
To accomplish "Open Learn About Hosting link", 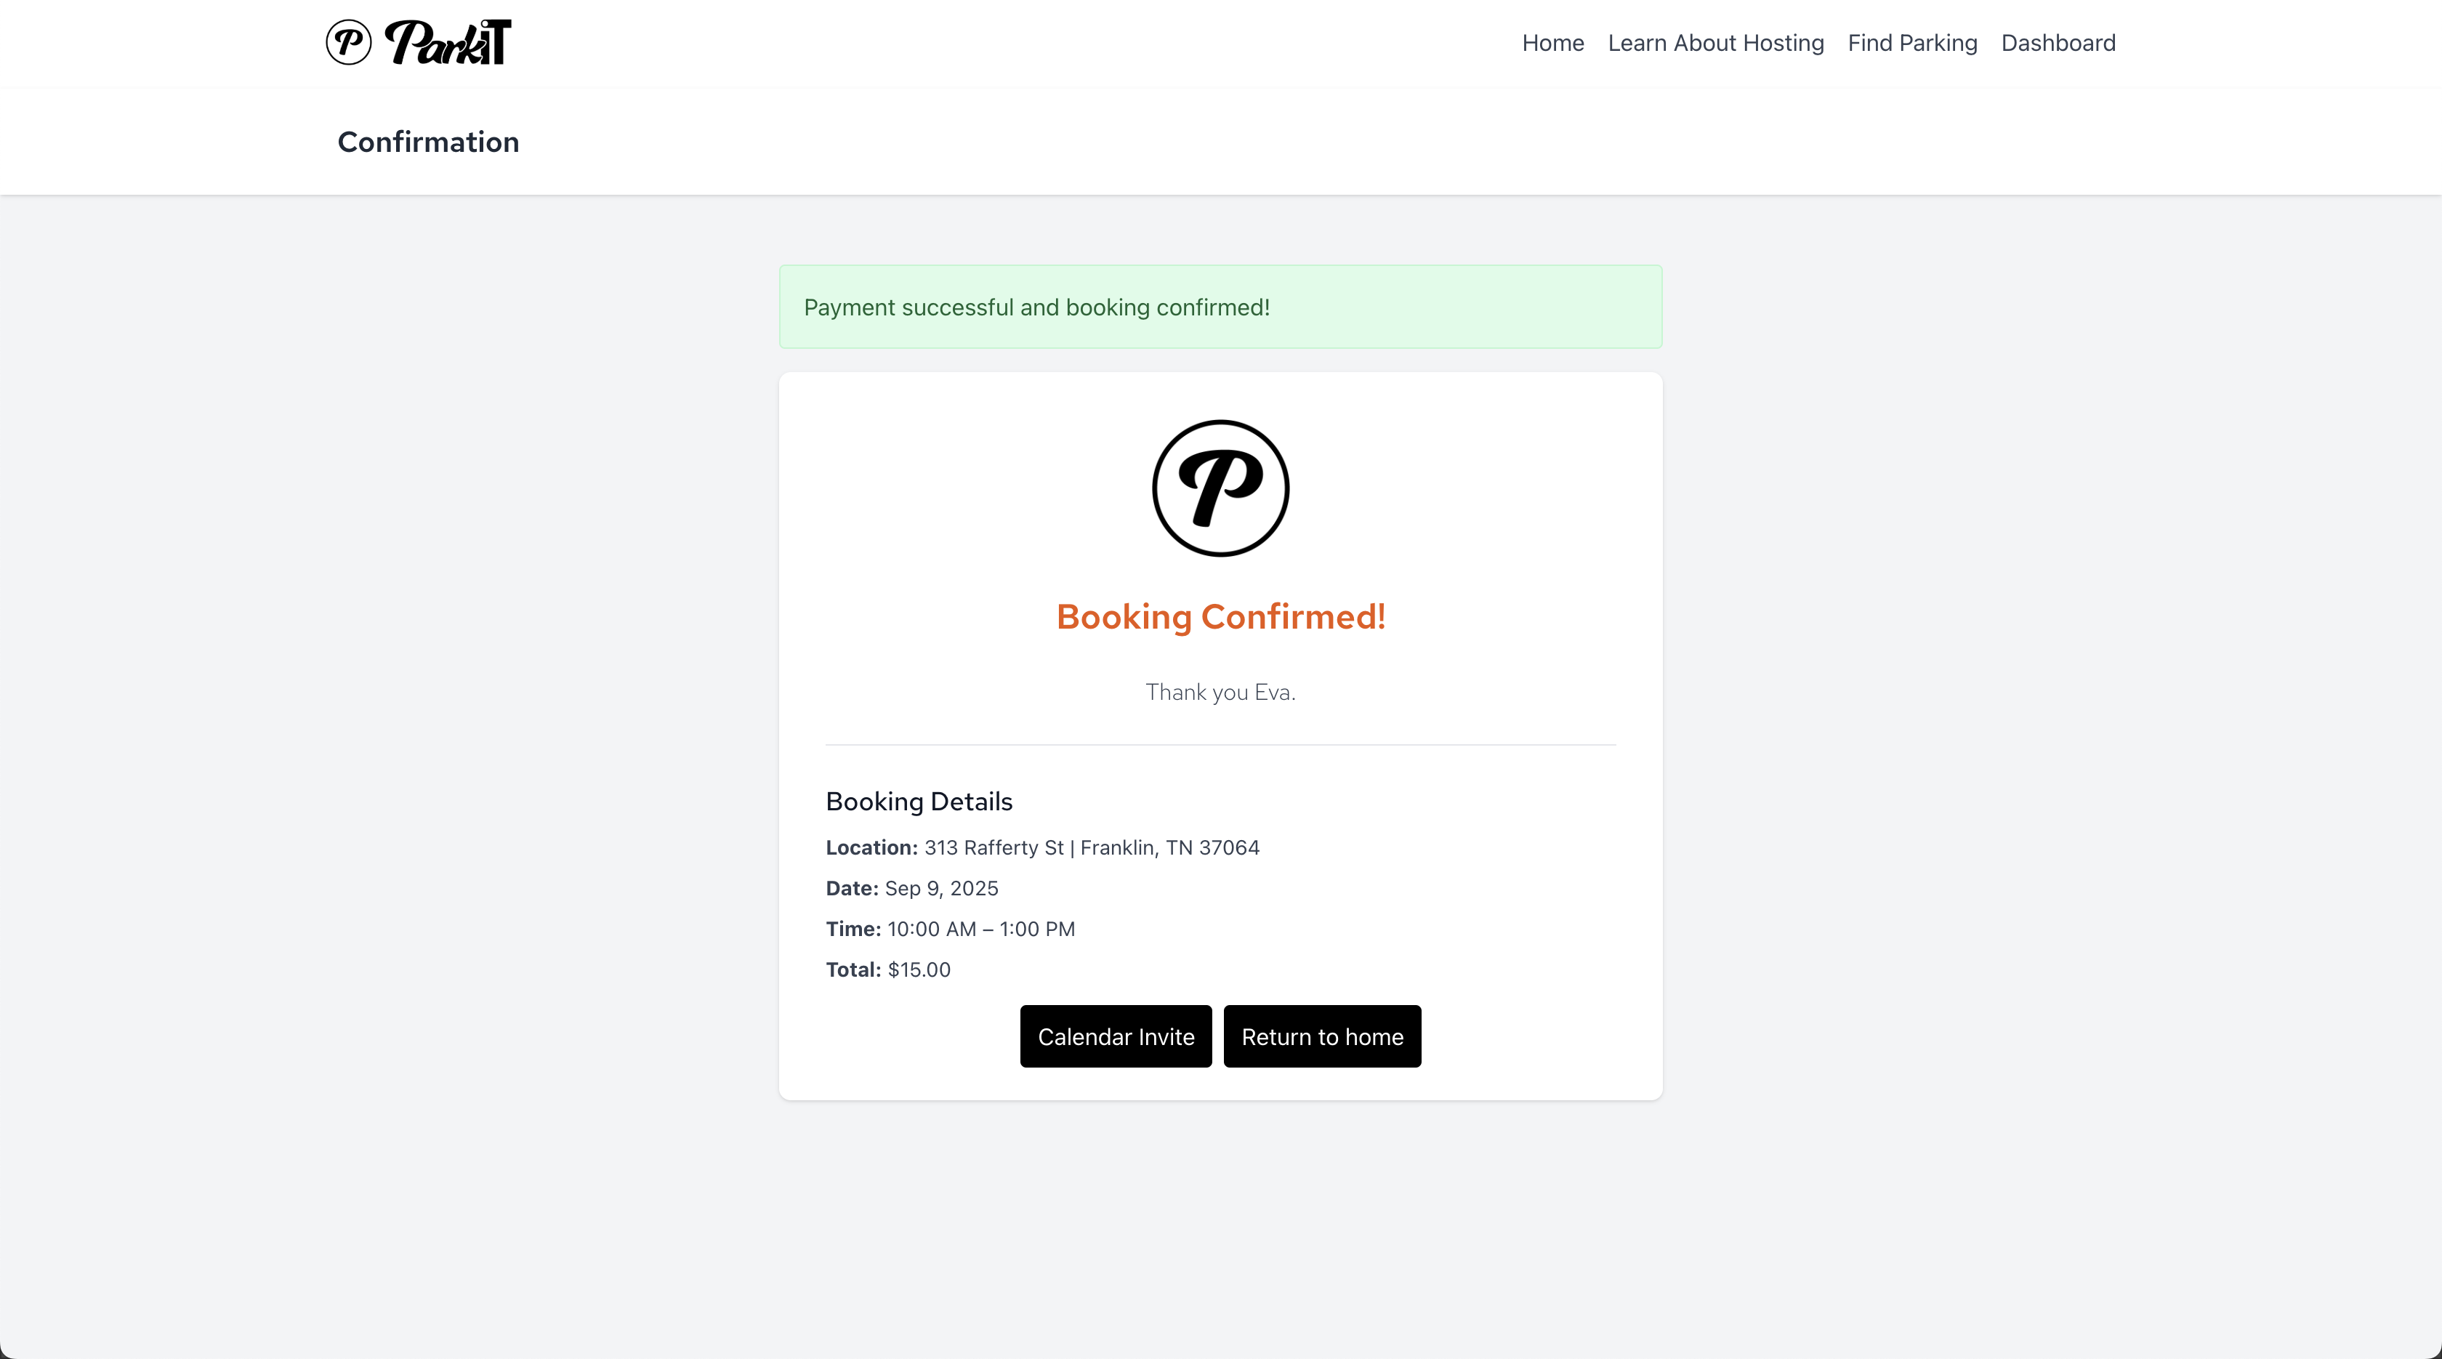I will pos(1715,43).
